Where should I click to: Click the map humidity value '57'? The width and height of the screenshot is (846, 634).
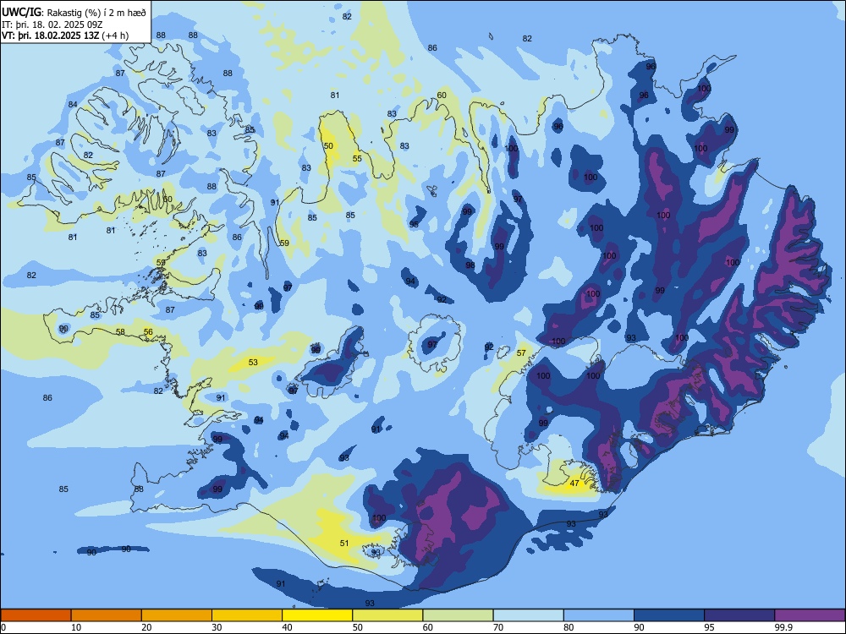point(521,353)
